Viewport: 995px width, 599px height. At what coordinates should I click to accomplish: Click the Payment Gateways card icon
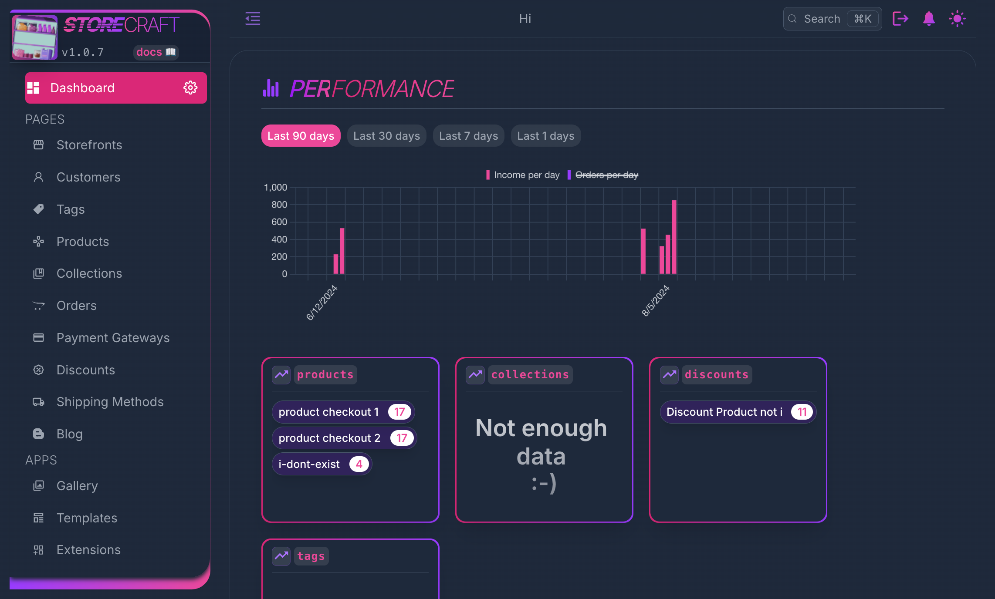coord(38,337)
